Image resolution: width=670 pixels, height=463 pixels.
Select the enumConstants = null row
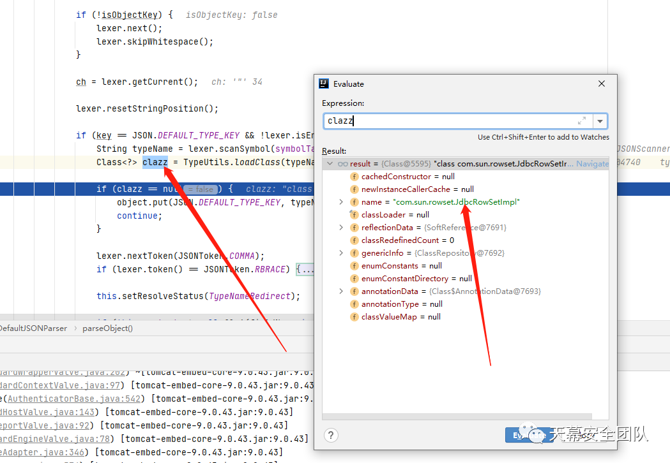tap(466, 266)
